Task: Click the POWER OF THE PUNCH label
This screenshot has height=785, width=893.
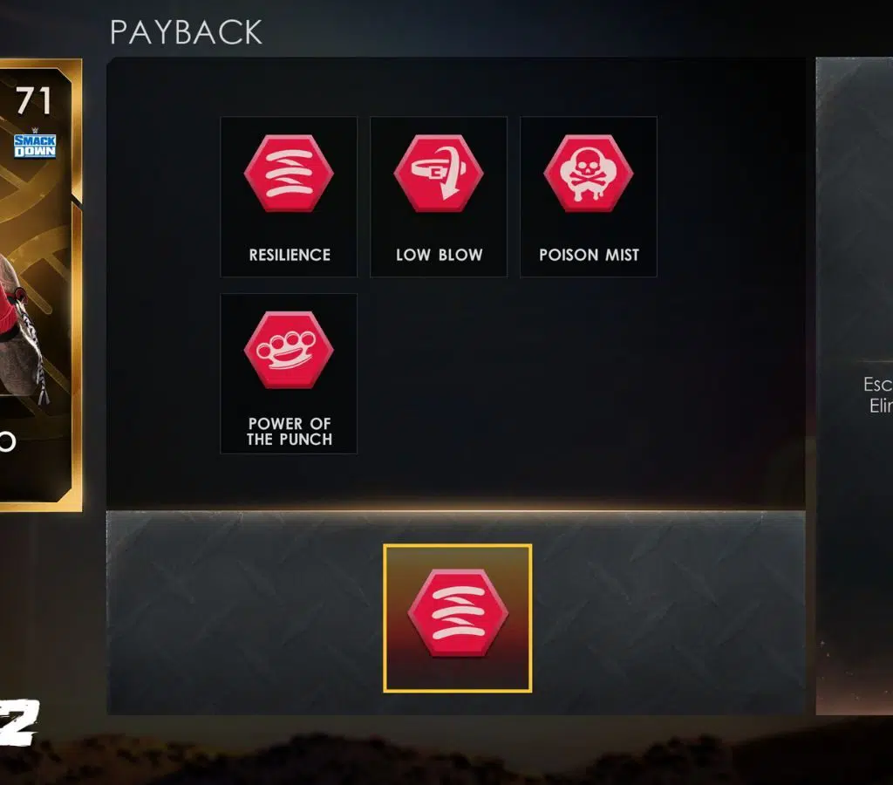Action: click(x=290, y=431)
